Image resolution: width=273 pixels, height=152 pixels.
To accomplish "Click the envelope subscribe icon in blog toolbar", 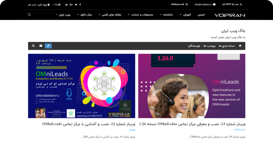I will tap(41, 46).
